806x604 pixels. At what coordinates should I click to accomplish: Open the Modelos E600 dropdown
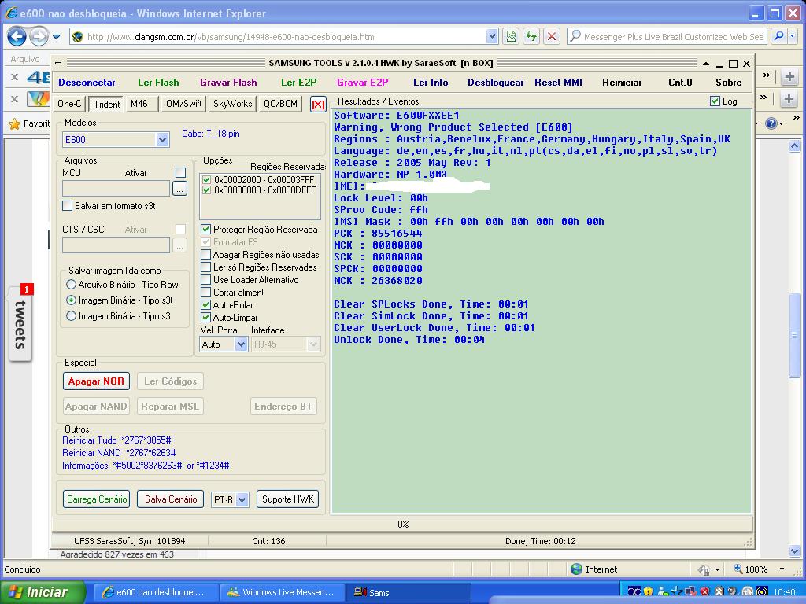click(x=162, y=140)
